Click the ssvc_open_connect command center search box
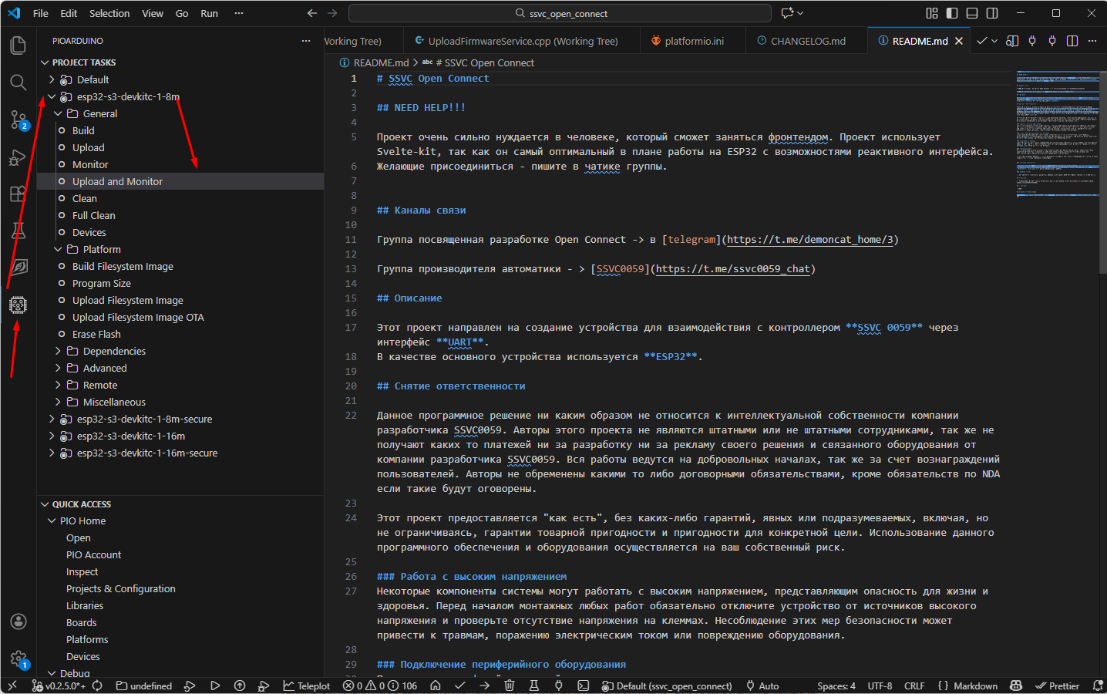 coord(560,13)
